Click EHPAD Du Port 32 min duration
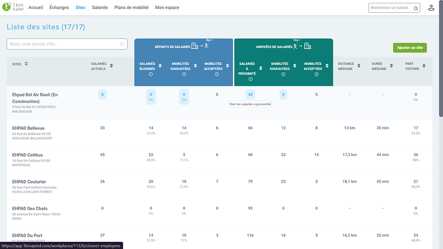Viewport: 443px width, 249px height. [382, 235]
